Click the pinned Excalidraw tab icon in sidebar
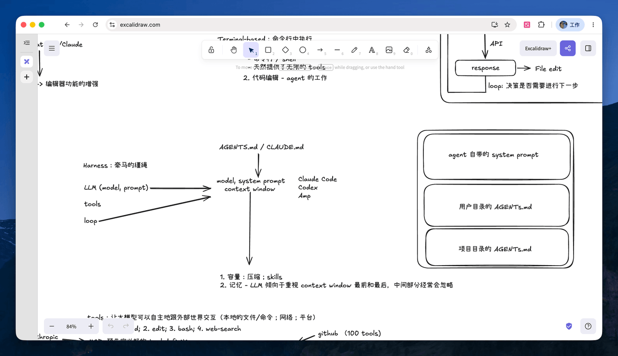Screen dimensions: 618x356 pyautogui.click(x=27, y=61)
